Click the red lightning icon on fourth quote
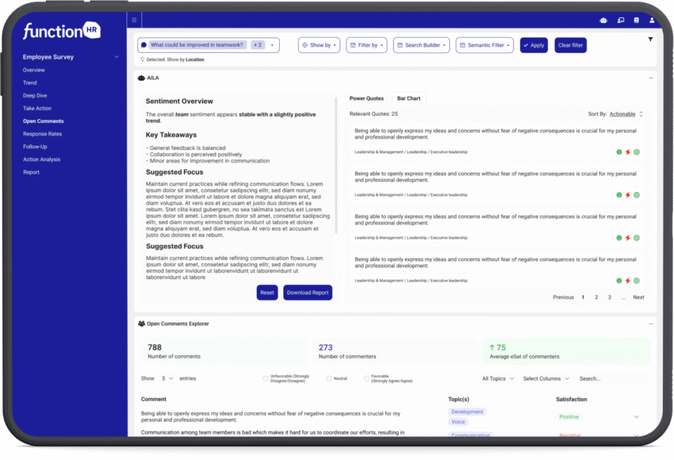674x460 pixels. point(628,281)
